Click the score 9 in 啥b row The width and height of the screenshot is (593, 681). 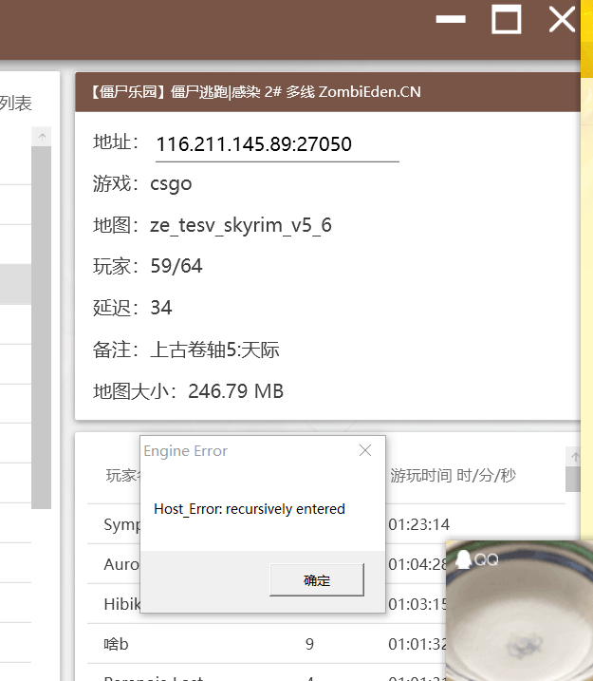tap(309, 644)
